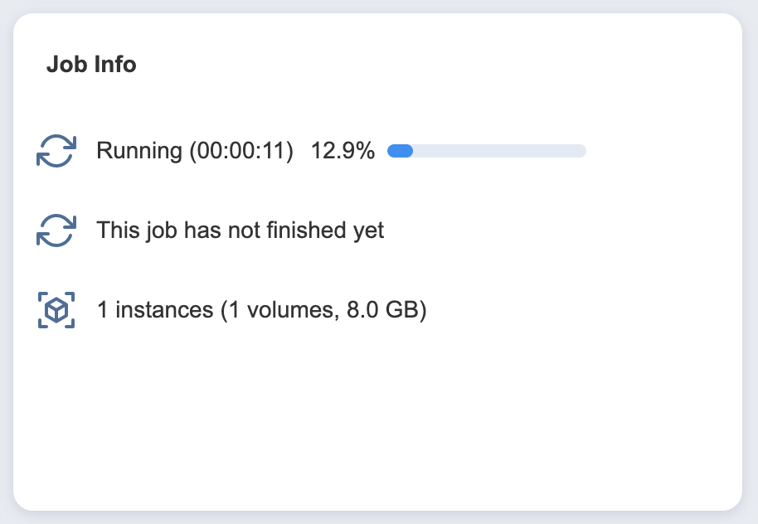
Task: Click the word 'Info' in the heading
Action: point(115,65)
